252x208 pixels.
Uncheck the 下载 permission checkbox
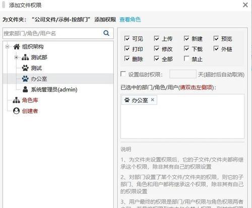tap(186, 48)
